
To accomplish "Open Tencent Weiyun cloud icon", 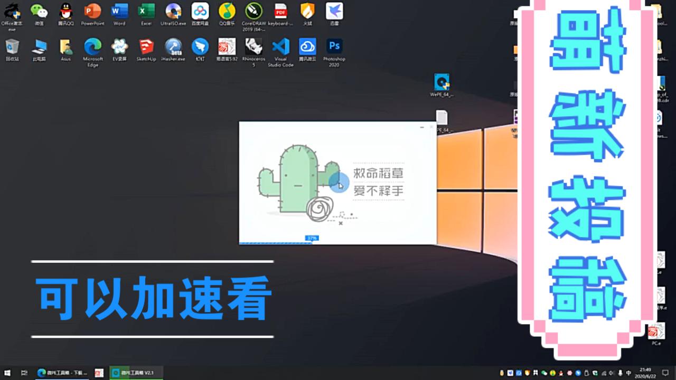I will [307, 50].
